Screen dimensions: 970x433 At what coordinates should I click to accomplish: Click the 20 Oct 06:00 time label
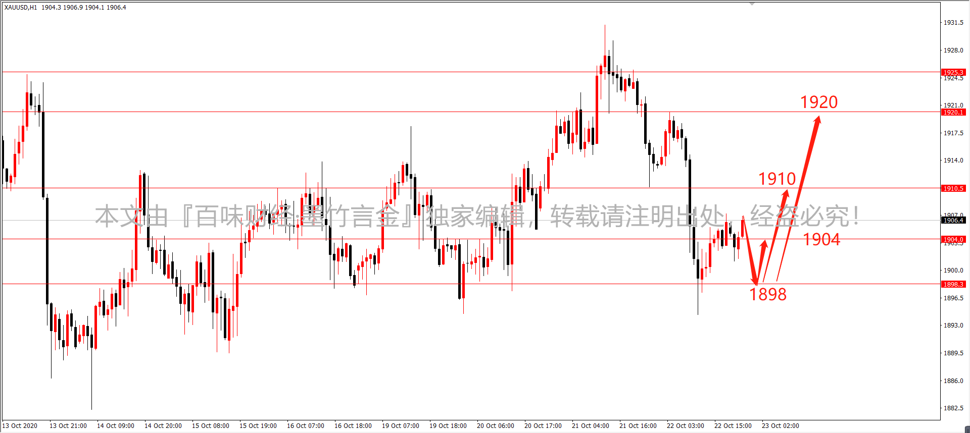(x=496, y=426)
